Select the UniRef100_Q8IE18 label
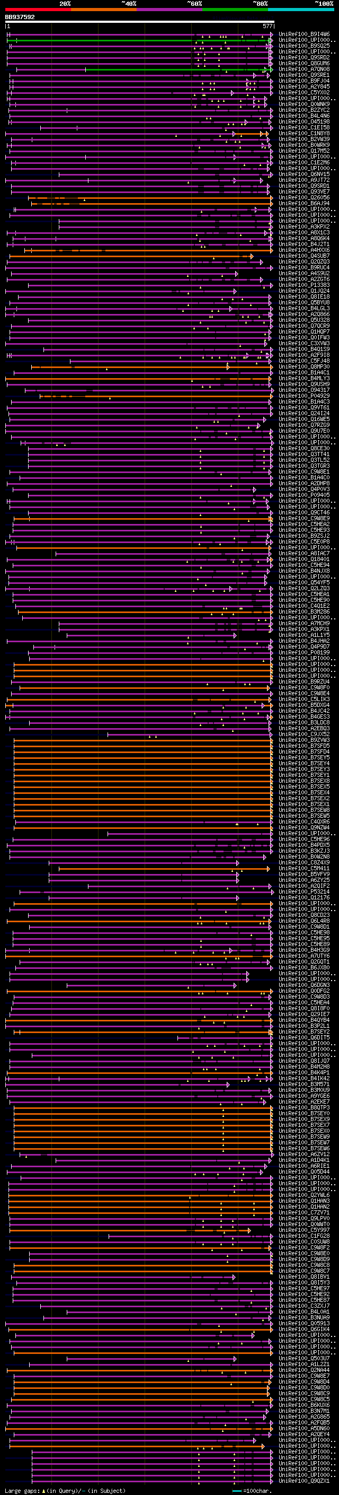339x1495 pixels. (x=304, y=296)
